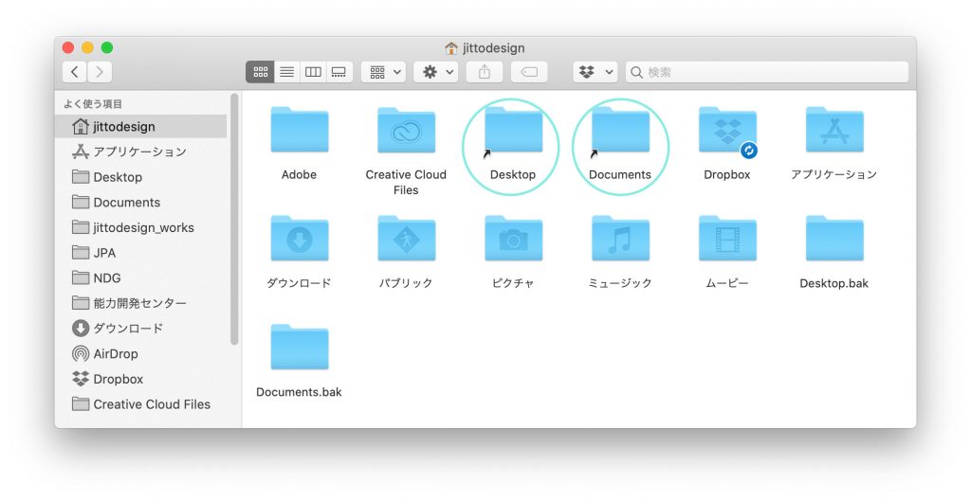Open the Dropbox folder in the main pane

(727, 130)
